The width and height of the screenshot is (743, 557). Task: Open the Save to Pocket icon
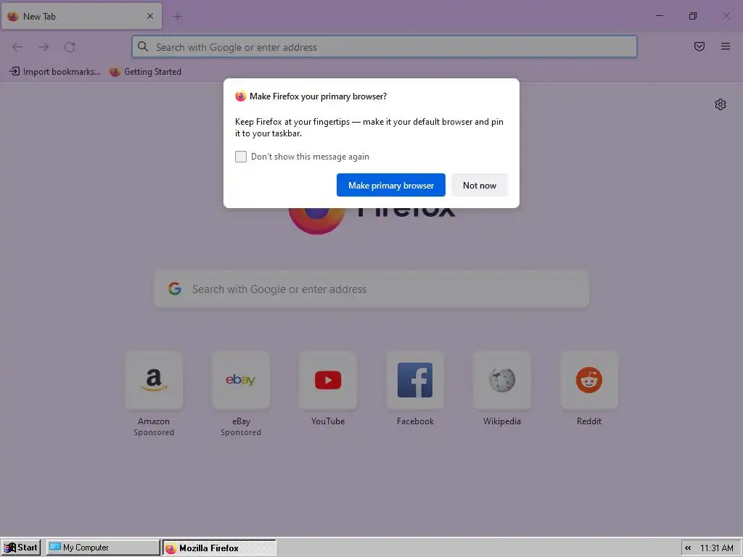pyautogui.click(x=699, y=46)
